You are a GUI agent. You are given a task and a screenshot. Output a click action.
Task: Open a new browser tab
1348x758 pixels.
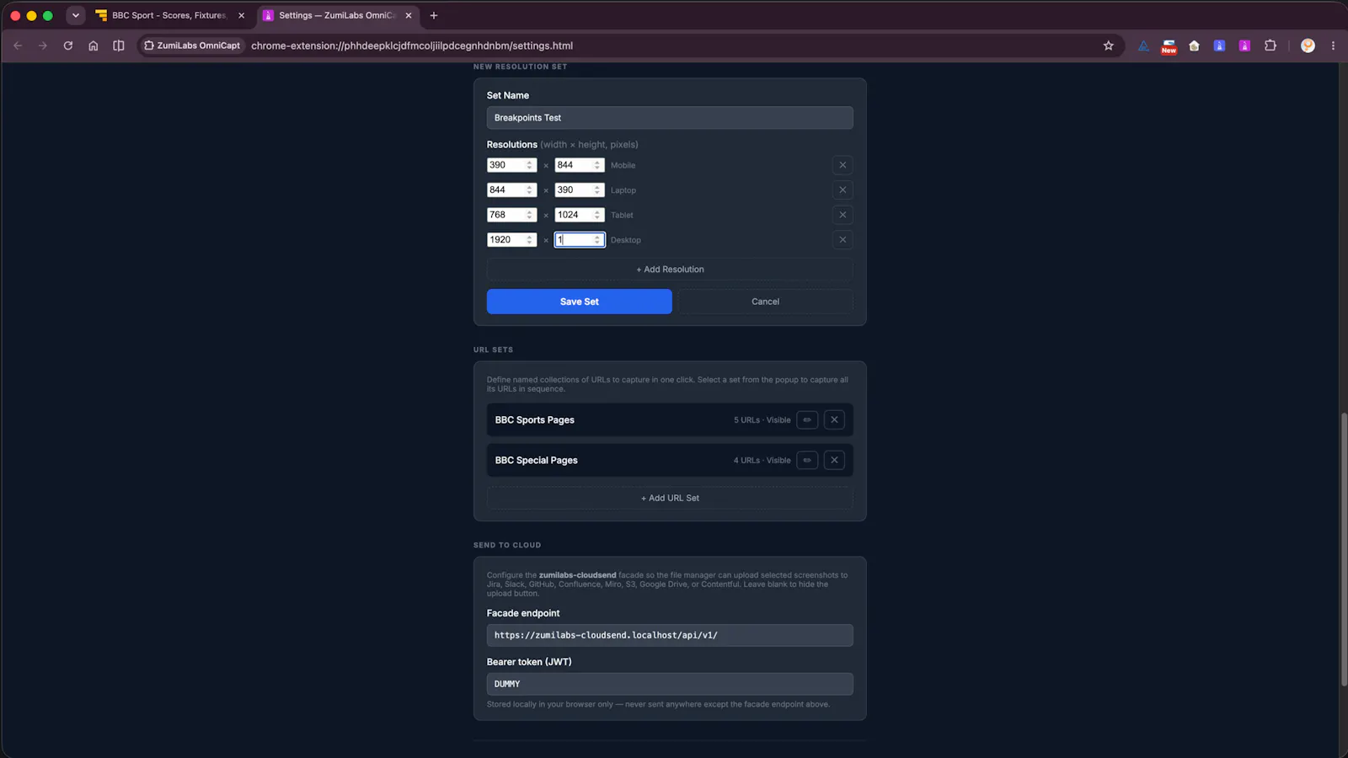click(434, 15)
